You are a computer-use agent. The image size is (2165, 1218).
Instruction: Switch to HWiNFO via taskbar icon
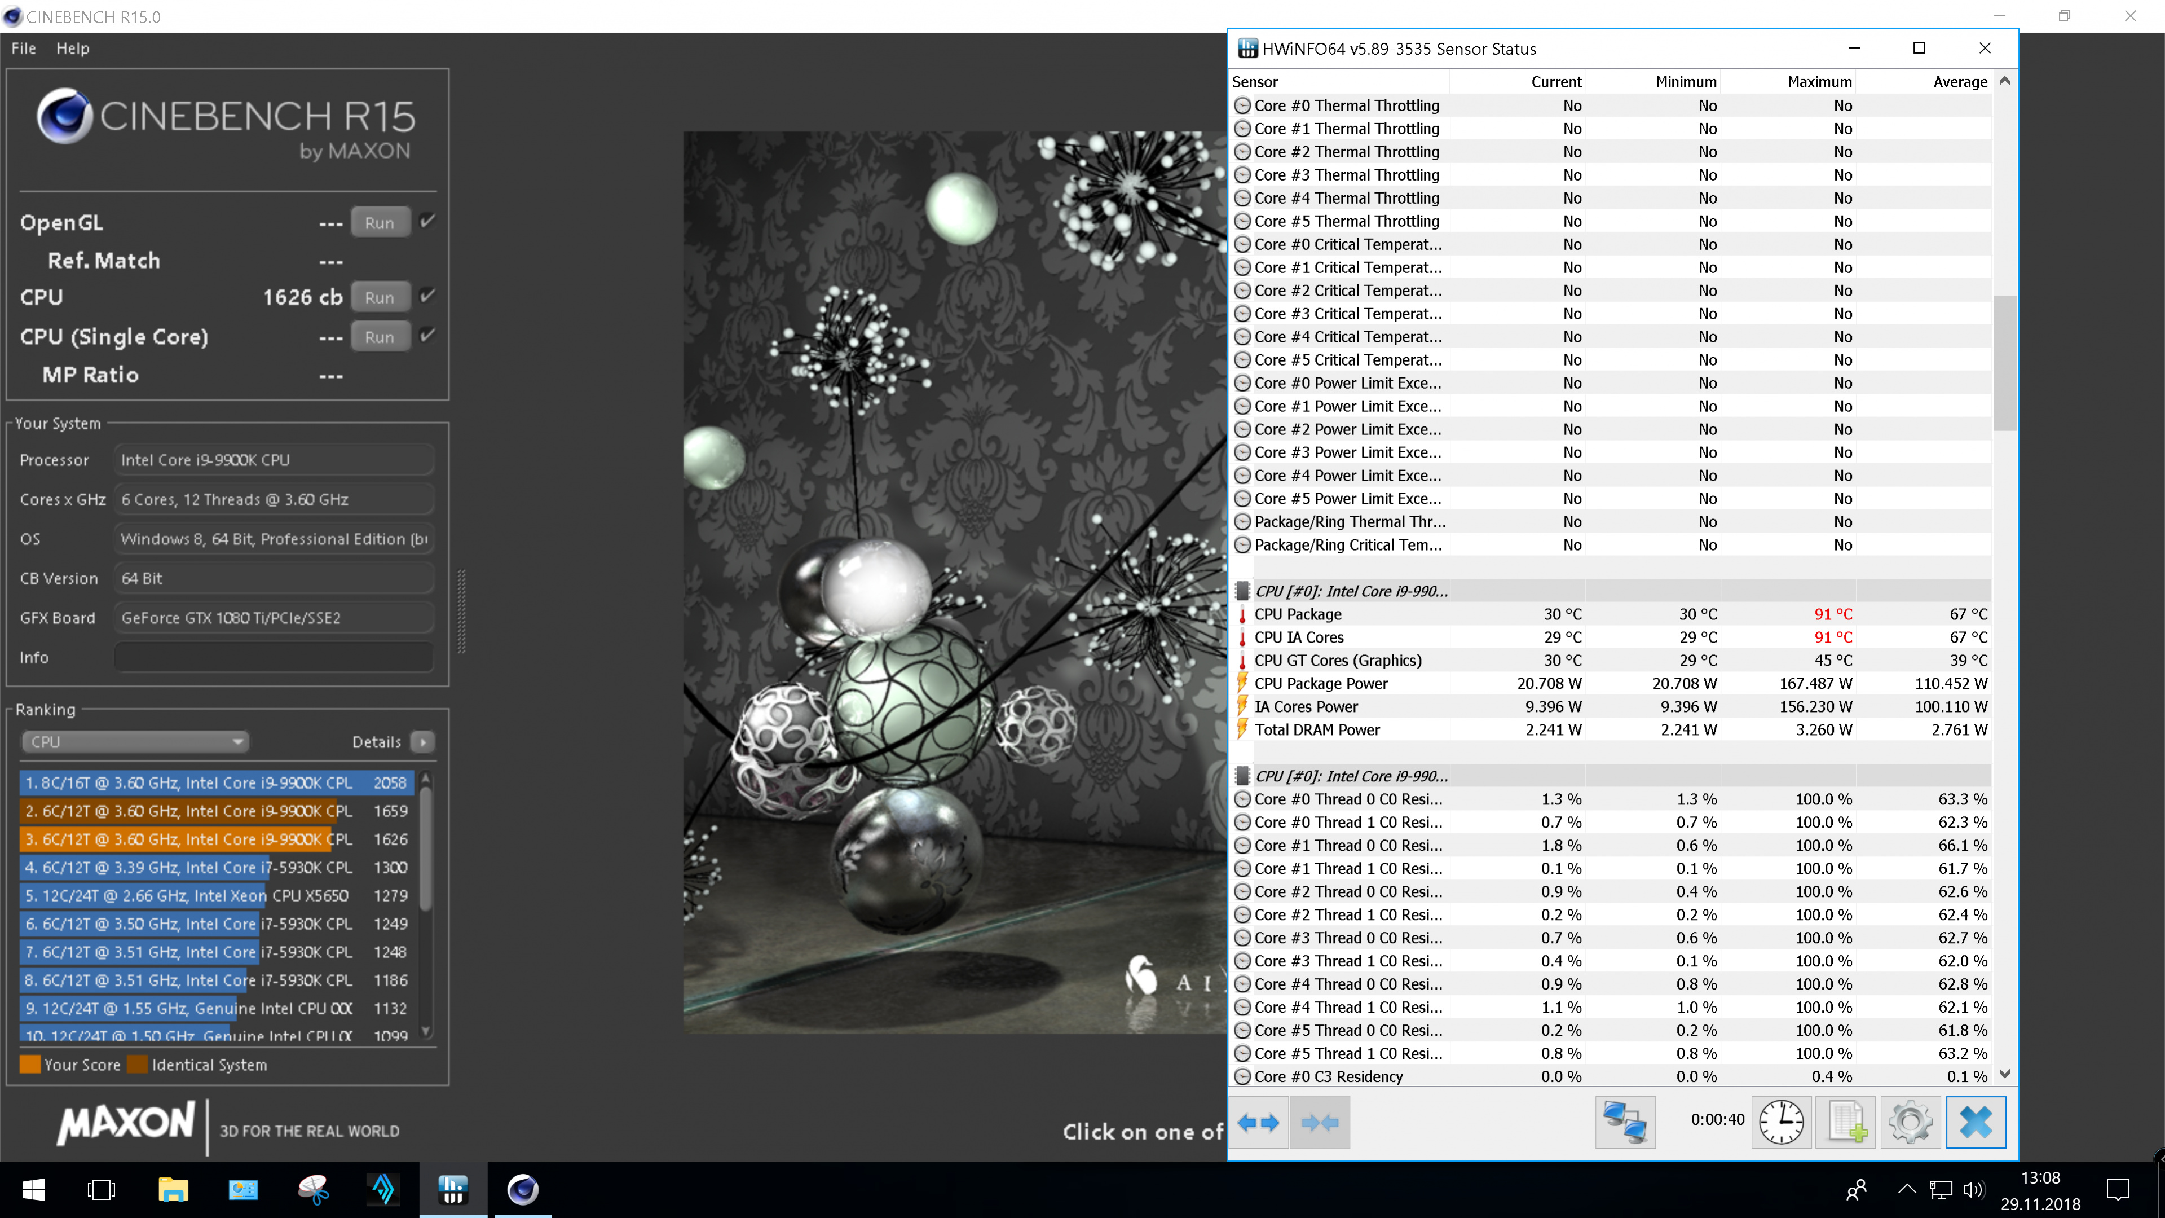pyautogui.click(x=452, y=1189)
